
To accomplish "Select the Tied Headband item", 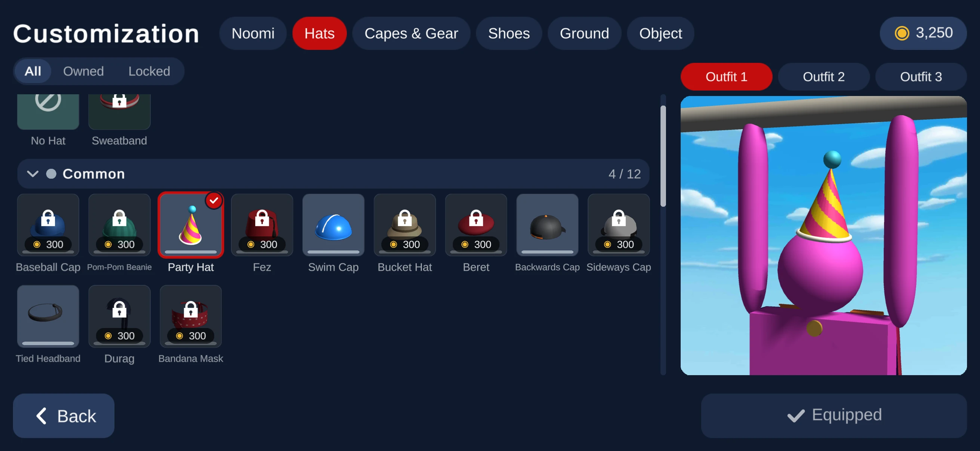I will [x=48, y=316].
